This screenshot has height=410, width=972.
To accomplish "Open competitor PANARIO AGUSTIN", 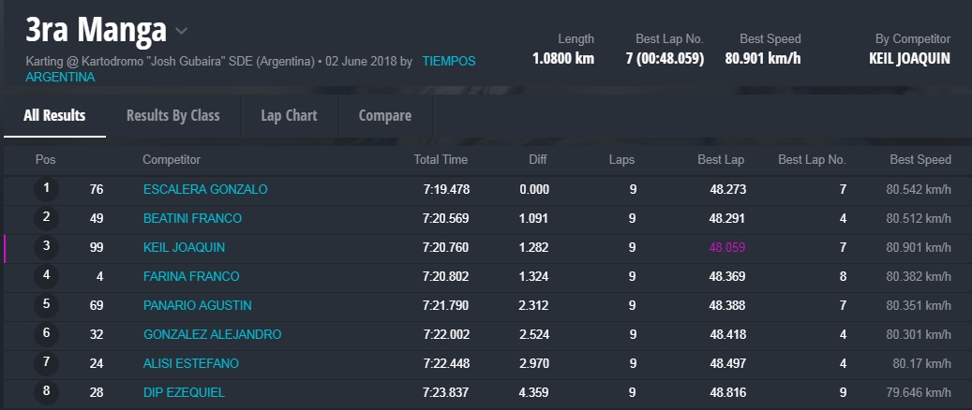I will (198, 305).
